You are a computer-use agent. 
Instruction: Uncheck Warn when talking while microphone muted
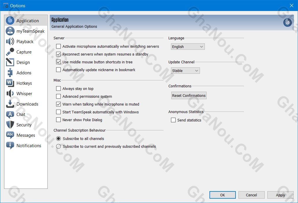pos(58,104)
